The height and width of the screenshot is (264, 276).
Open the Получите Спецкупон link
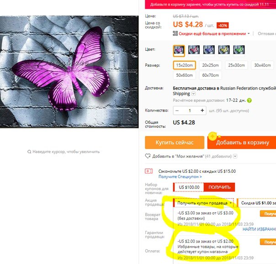[180, 177]
